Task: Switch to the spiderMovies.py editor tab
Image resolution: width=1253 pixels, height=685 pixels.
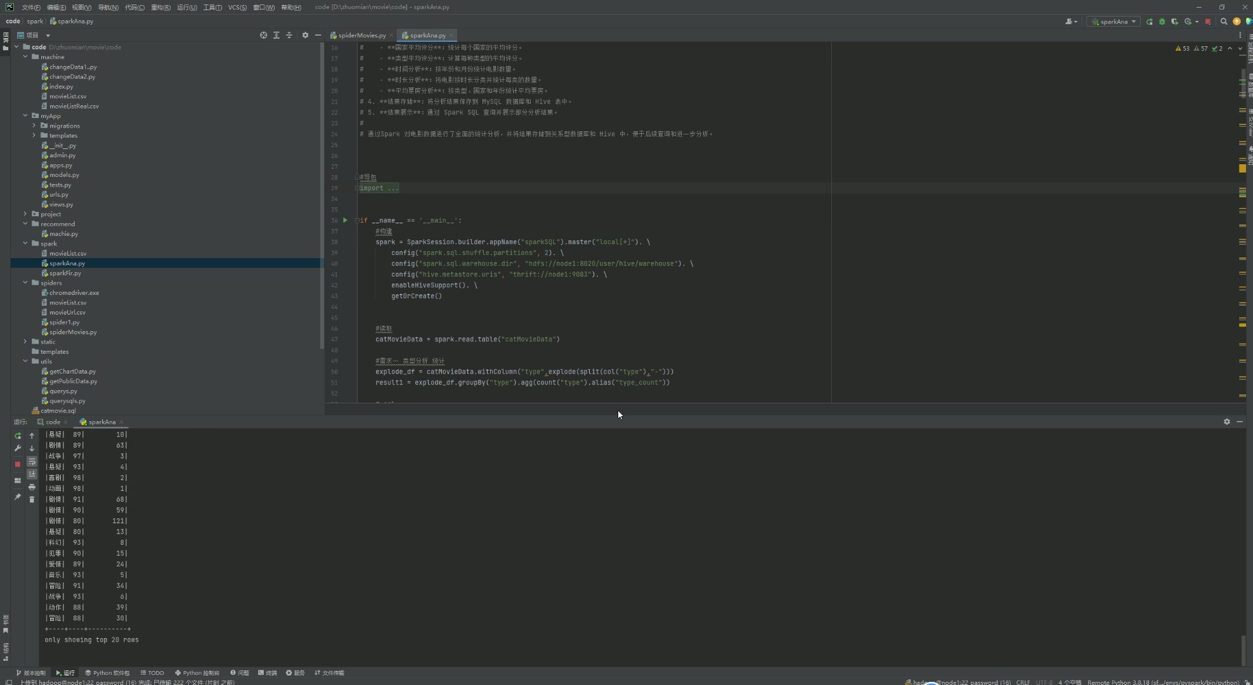Action: click(361, 36)
